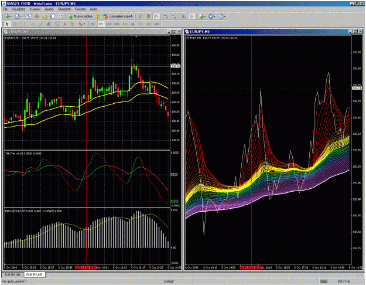Set timeframe to W1
Viewport: 366px width, 285px height.
click(149, 24)
